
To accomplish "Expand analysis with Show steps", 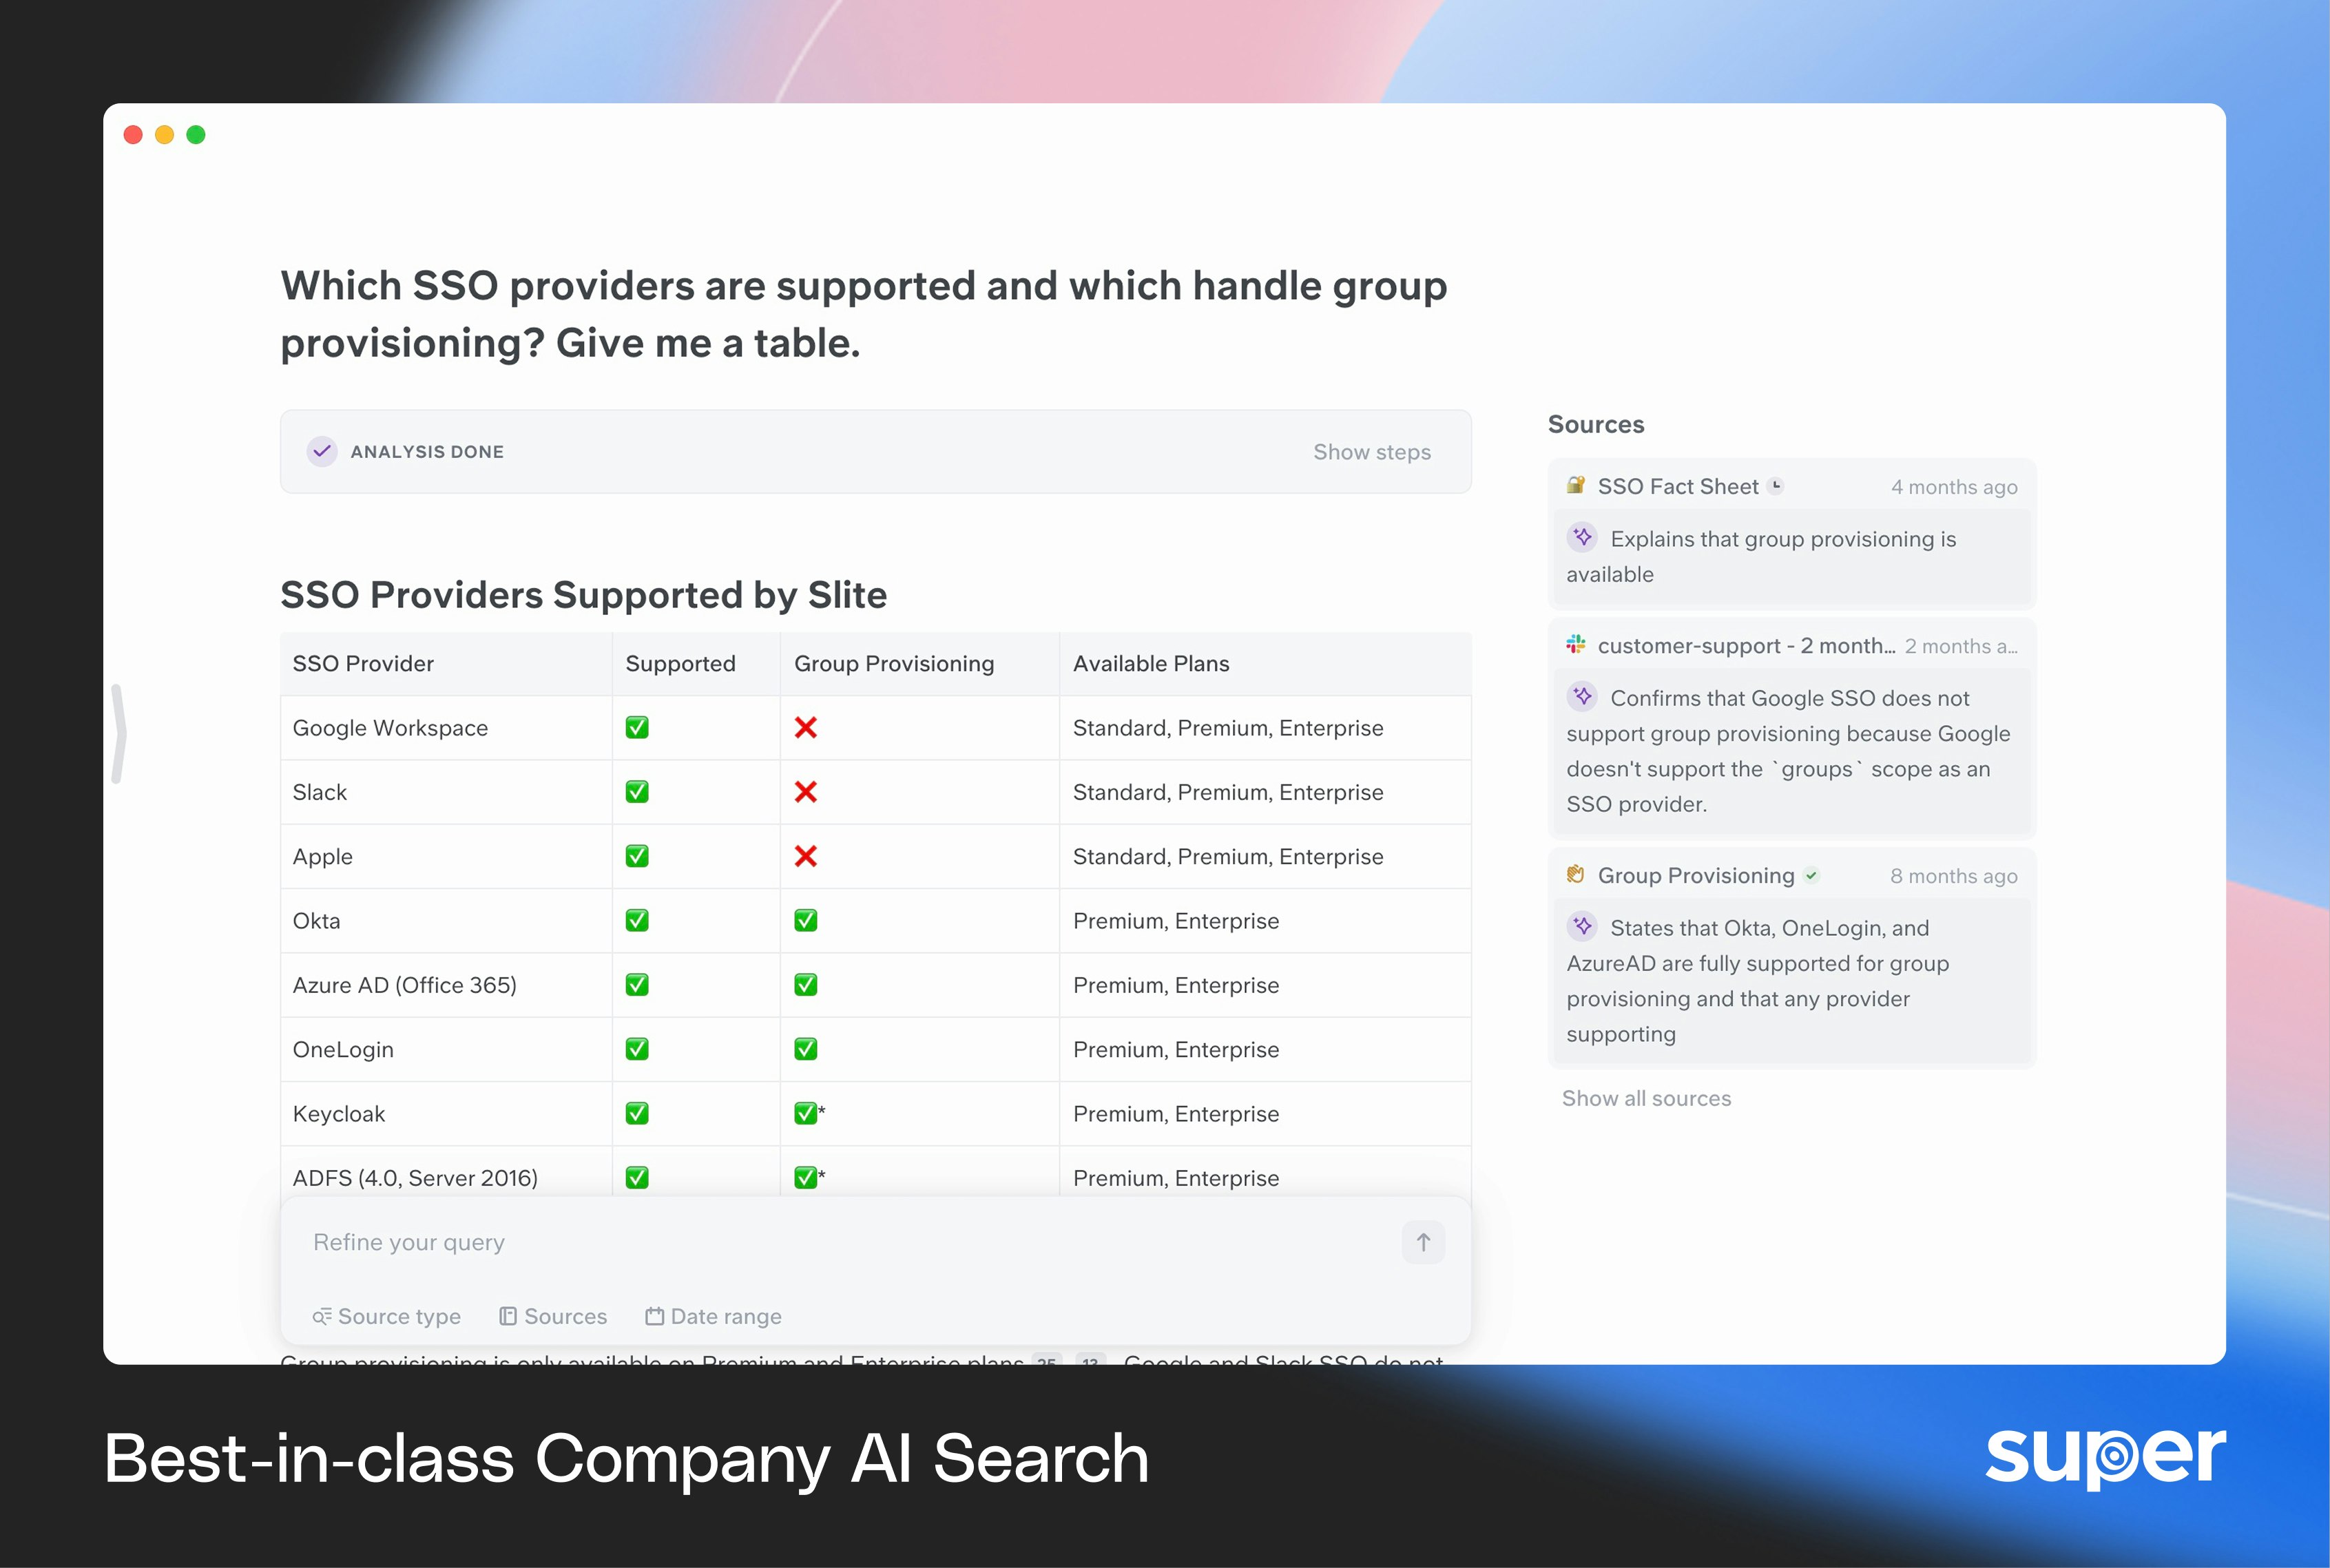I will tap(1371, 452).
